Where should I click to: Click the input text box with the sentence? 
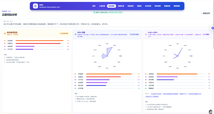[x=107, y=23]
